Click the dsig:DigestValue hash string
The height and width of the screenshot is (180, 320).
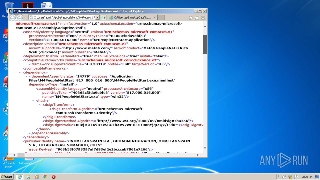pos(127,125)
